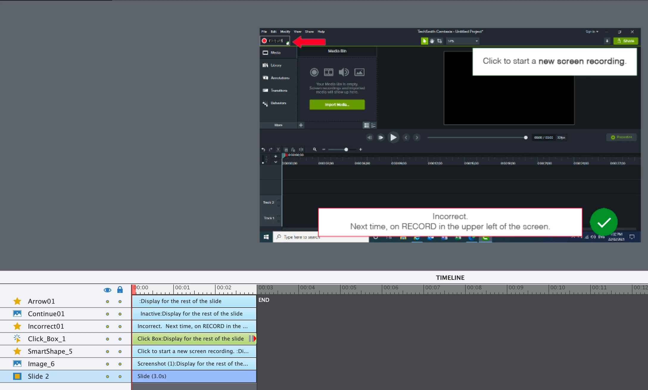
Task: Click the green checkmark Continue button on slide
Action: tap(604, 222)
